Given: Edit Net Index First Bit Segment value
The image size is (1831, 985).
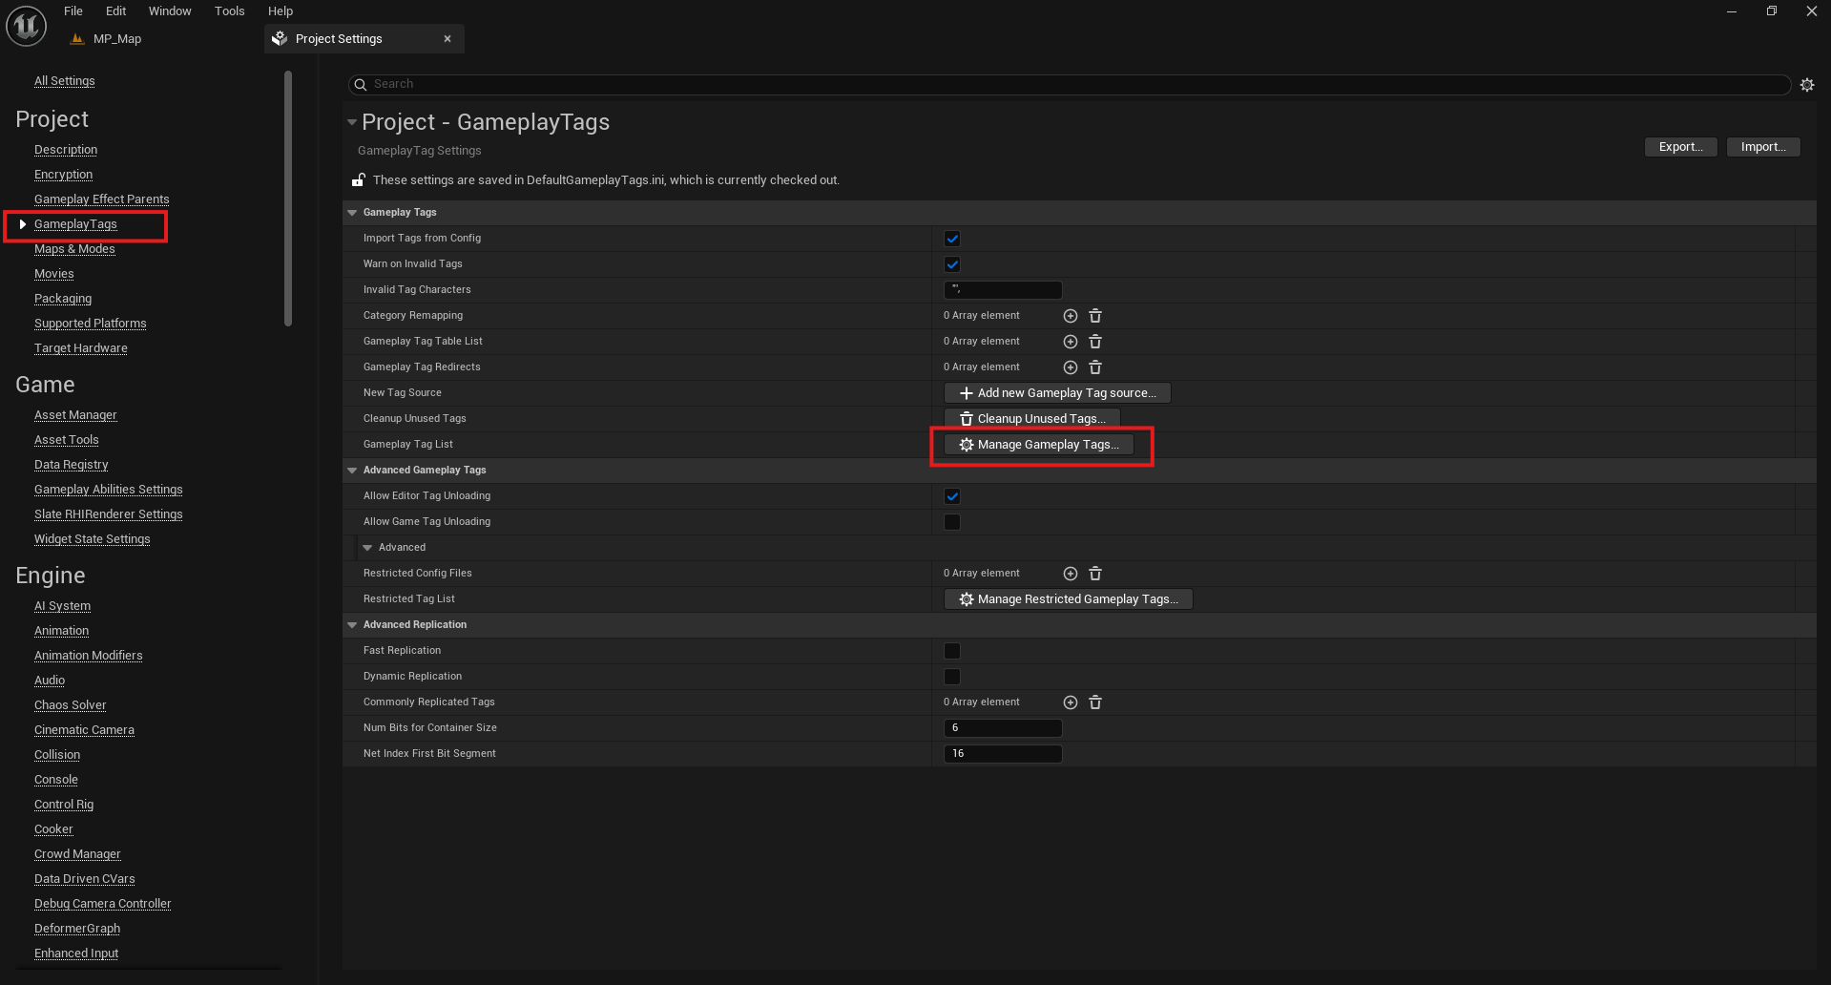Looking at the screenshot, I should pos(1003,754).
